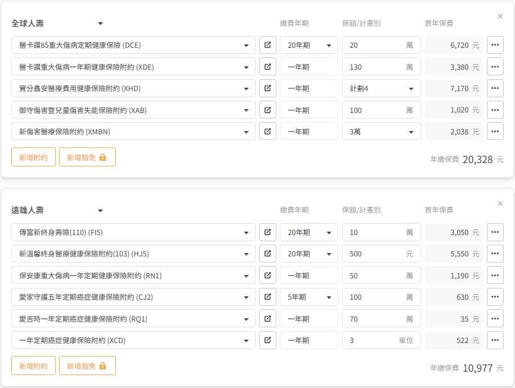515x388 pixels.
Task: Open the 計劃4 plan dropdown
Action: pos(381,88)
